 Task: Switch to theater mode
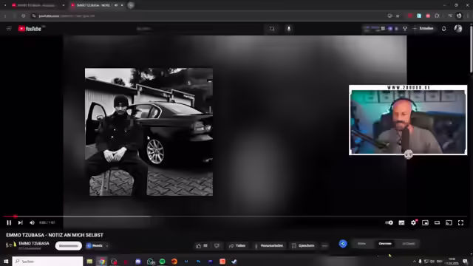tap(437, 222)
